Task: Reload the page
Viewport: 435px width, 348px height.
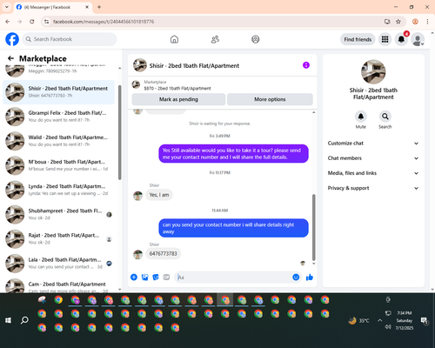Action: coord(32,22)
